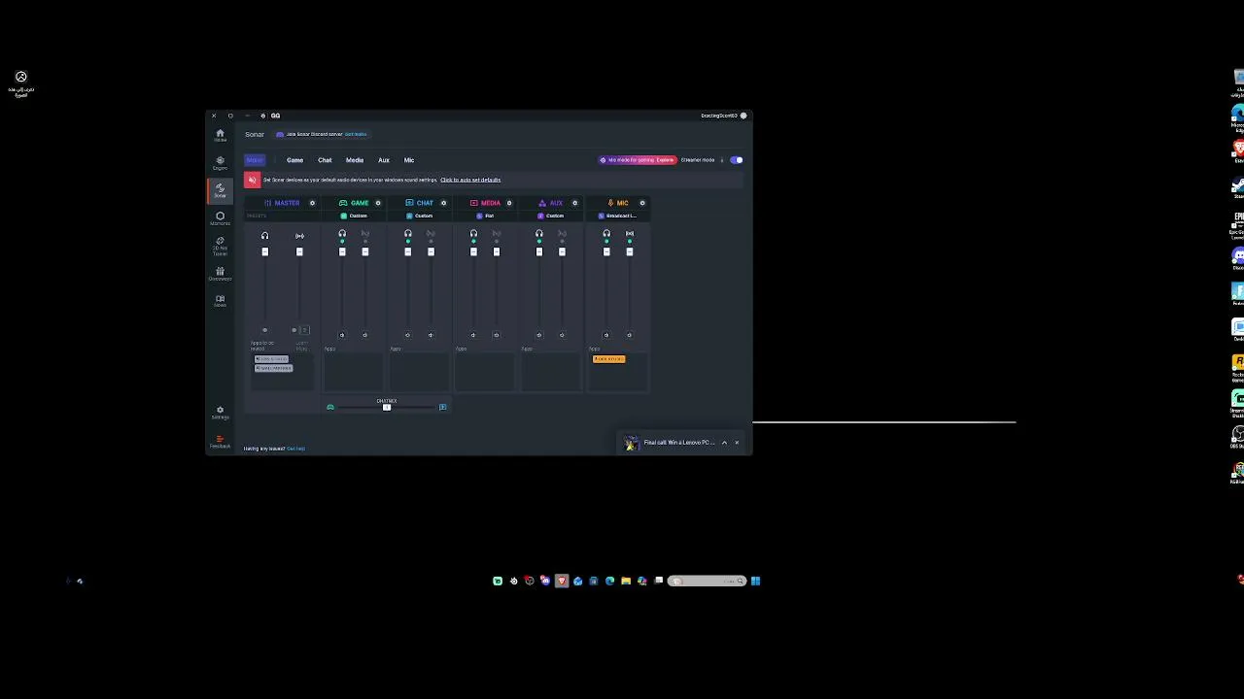
Task: Toggle the Streamer mode switch
Action: pyautogui.click(x=736, y=160)
